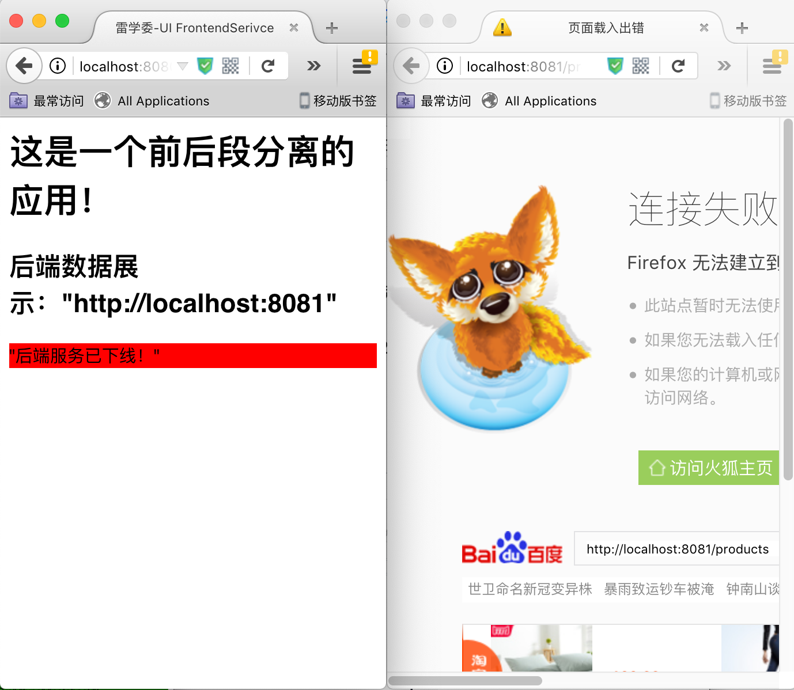
Task: Click the 访问火狐主页 green button
Action: [708, 468]
